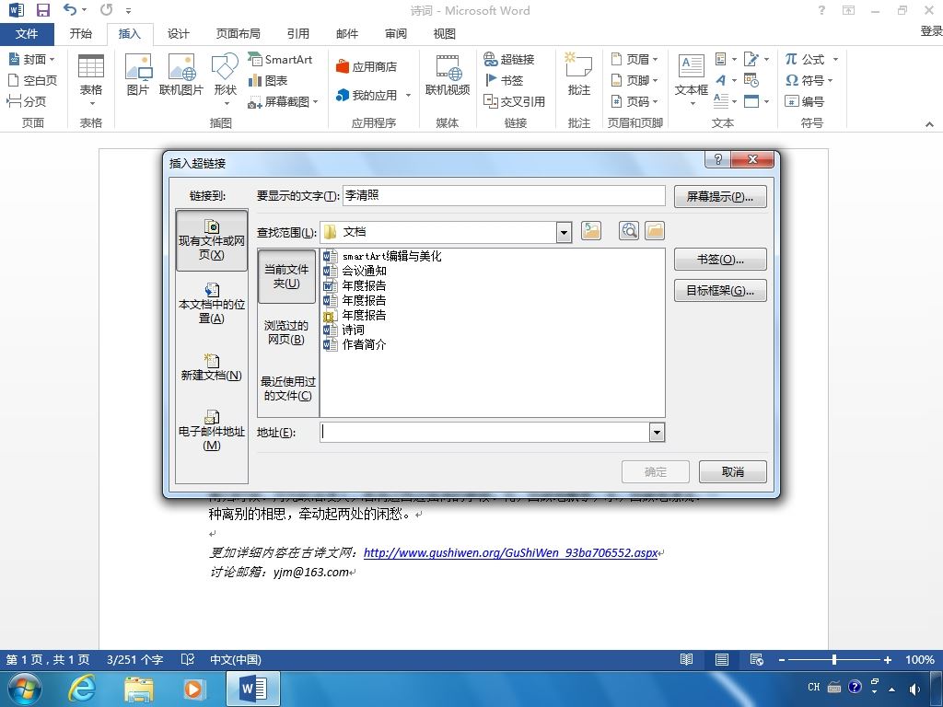Toggle Print Layout view in status bar
This screenshot has height=707, width=943.
click(722, 659)
